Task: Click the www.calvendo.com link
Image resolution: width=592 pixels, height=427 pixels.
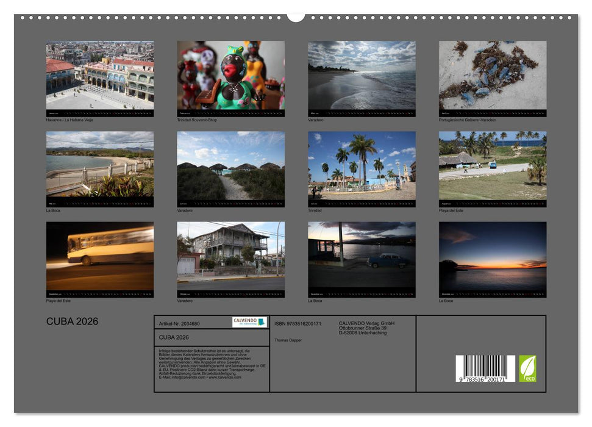Action: (x=226, y=378)
